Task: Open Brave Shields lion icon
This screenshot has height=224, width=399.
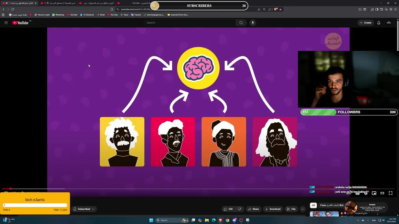Action: (276, 9)
